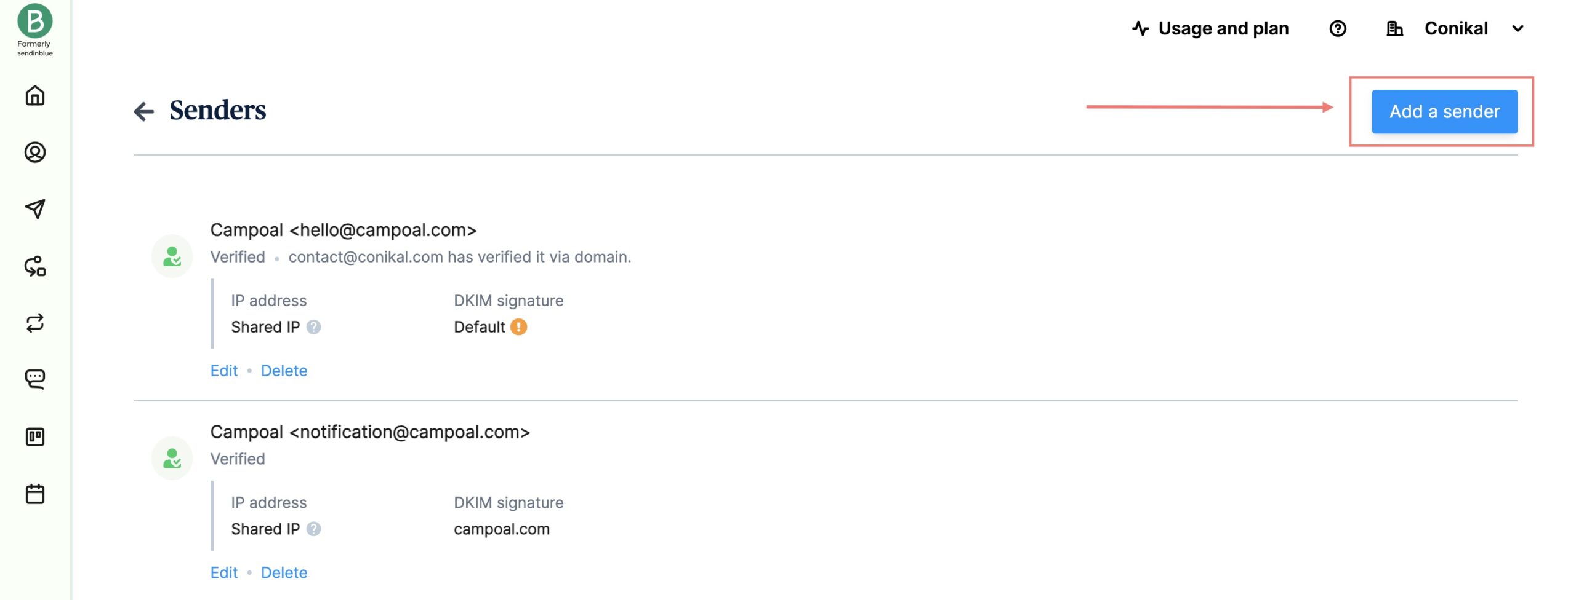Click the help question mark icon
Viewport: 1576px width, 600px height.
coord(1337,29)
